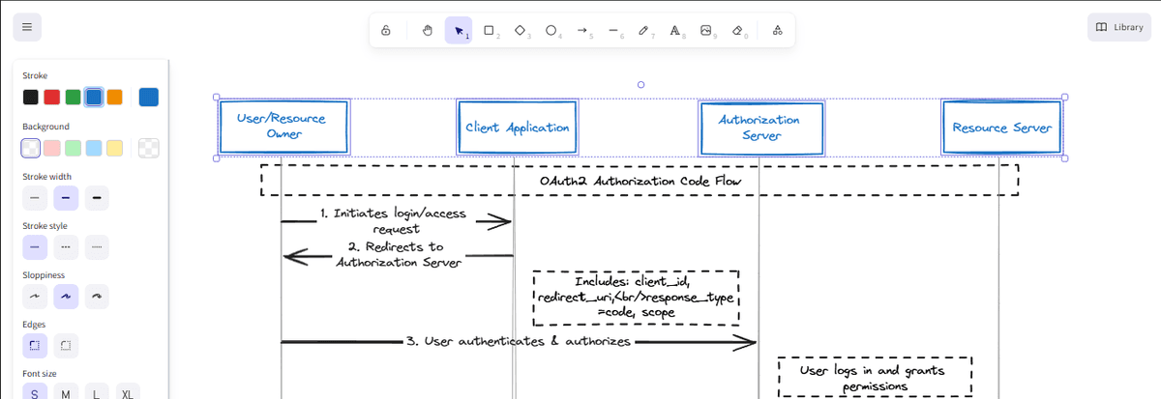
Task: Choose red stroke color
Action: tap(51, 97)
